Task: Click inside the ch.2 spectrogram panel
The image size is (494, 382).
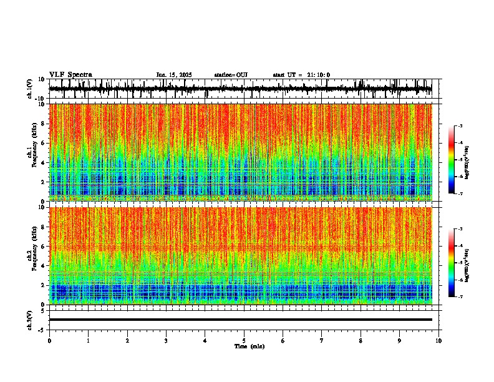Action: coord(240,256)
